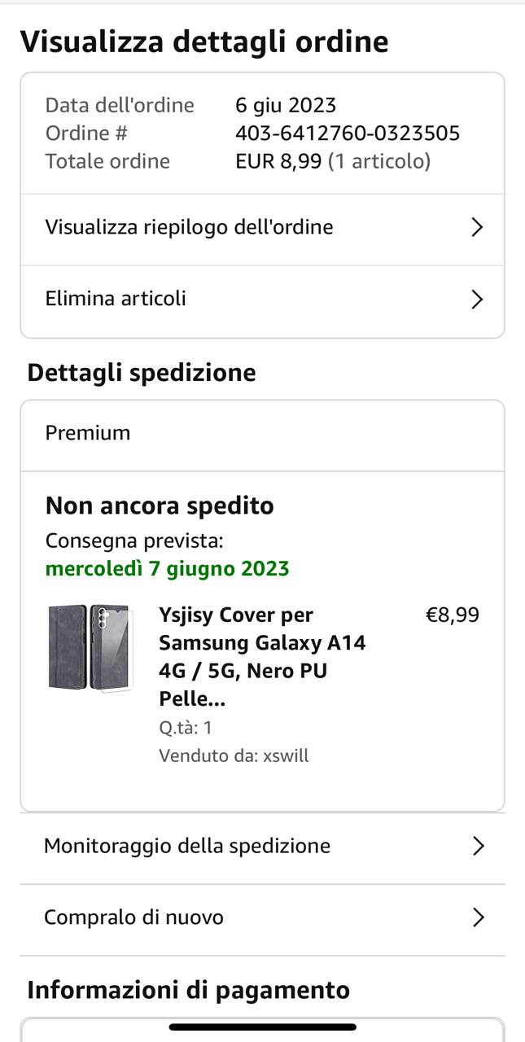This screenshot has height=1042, width=525.
Task: Tap the Dettagli spedizione heading
Action: tap(142, 373)
